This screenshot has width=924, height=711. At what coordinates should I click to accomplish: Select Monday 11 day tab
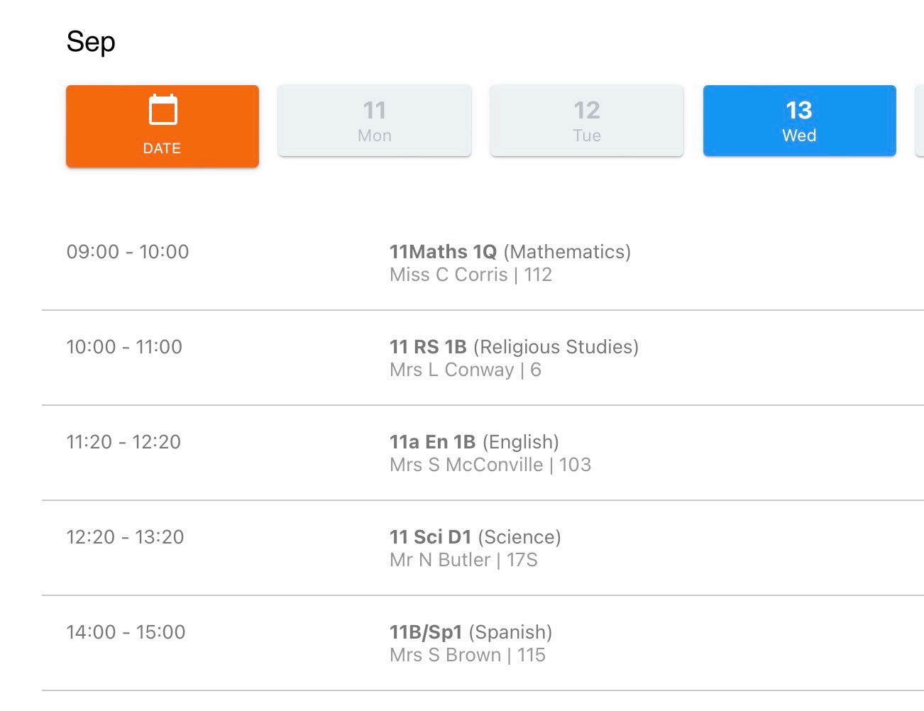(x=375, y=121)
